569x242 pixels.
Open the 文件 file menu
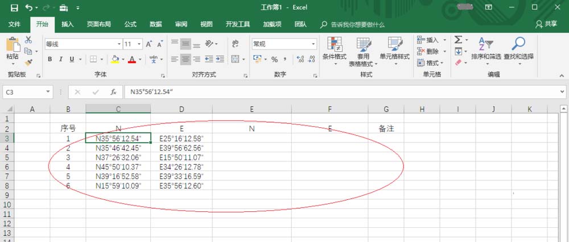(14, 24)
